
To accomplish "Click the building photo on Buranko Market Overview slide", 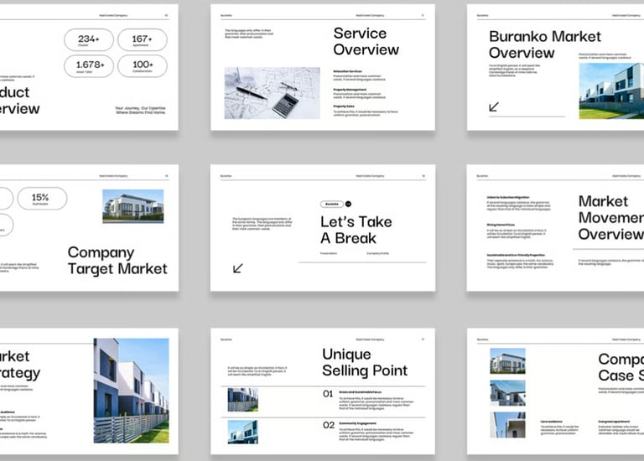I will point(611,91).
